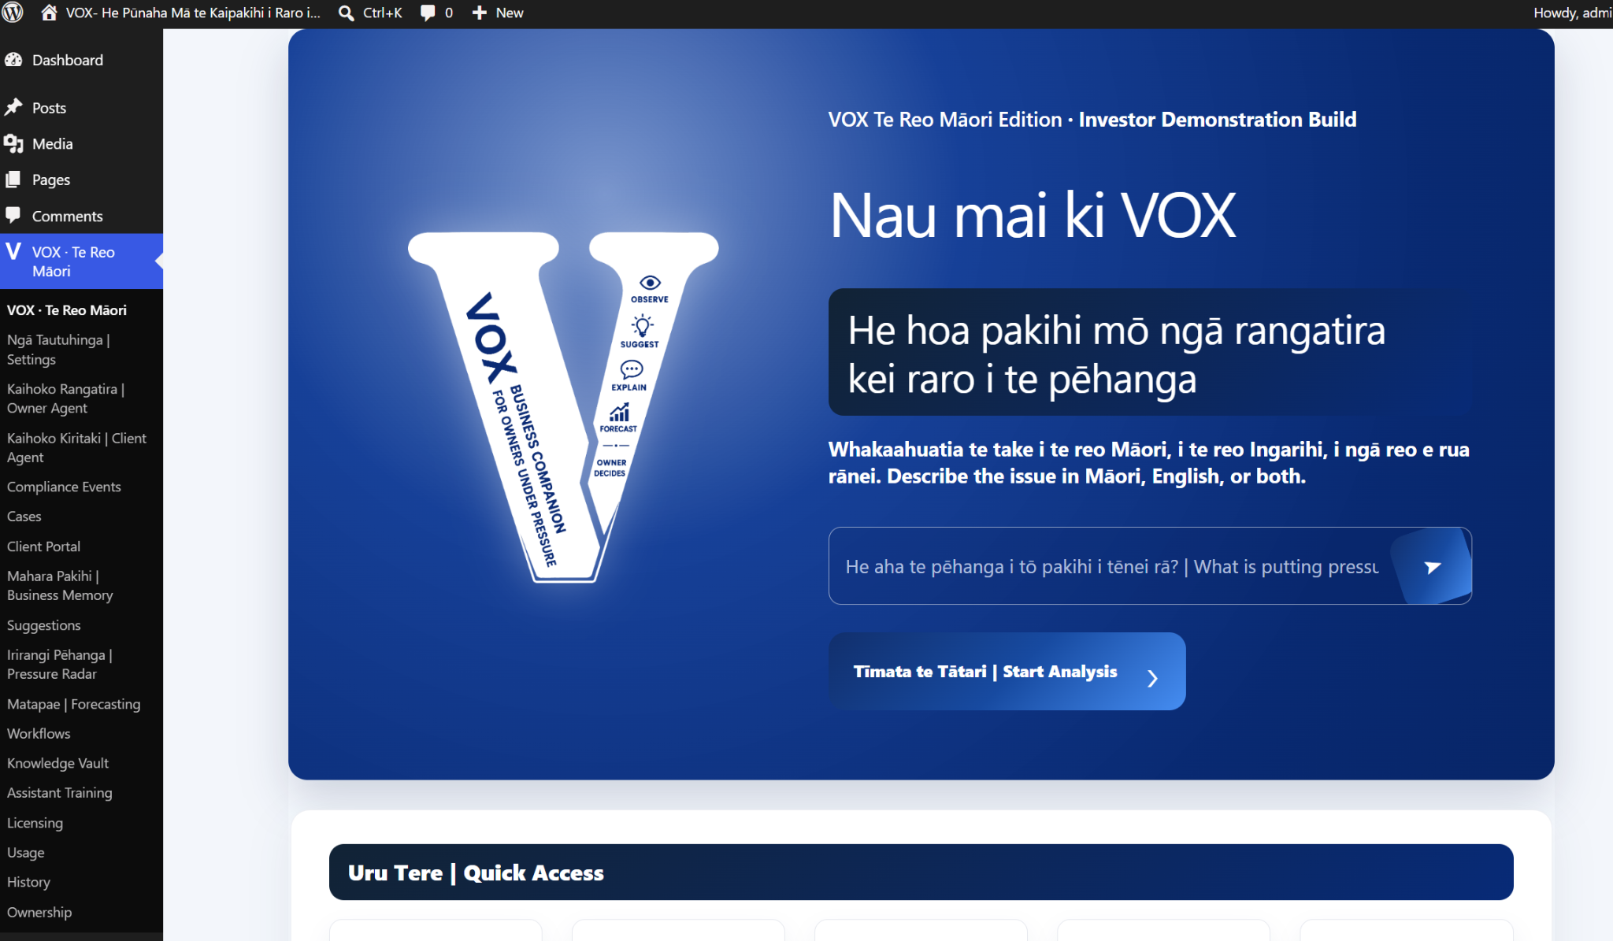The height and width of the screenshot is (941, 1613).
Task: Click the V logo icon of VOX menu
Action: click(13, 252)
